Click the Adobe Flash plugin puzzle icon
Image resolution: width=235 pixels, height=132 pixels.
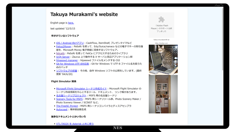pyautogui.click(x=162, y=19)
